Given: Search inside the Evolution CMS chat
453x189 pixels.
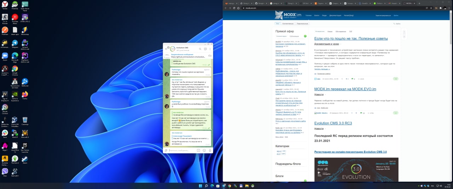Looking at the screenshot, I should coord(200,49).
